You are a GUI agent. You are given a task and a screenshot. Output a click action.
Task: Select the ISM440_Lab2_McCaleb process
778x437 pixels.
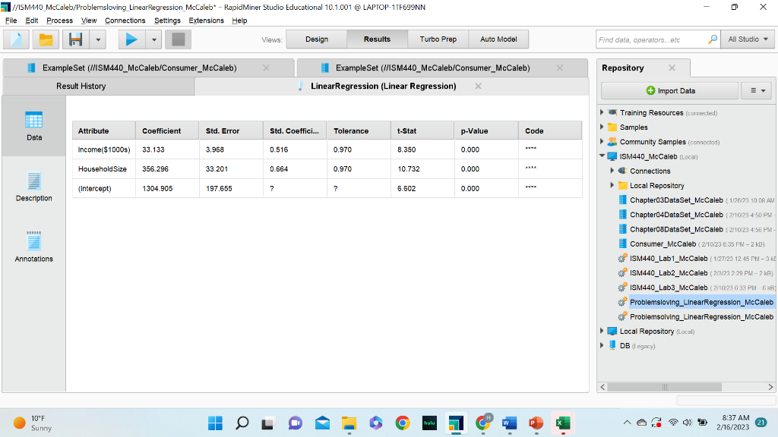point(669,273)
